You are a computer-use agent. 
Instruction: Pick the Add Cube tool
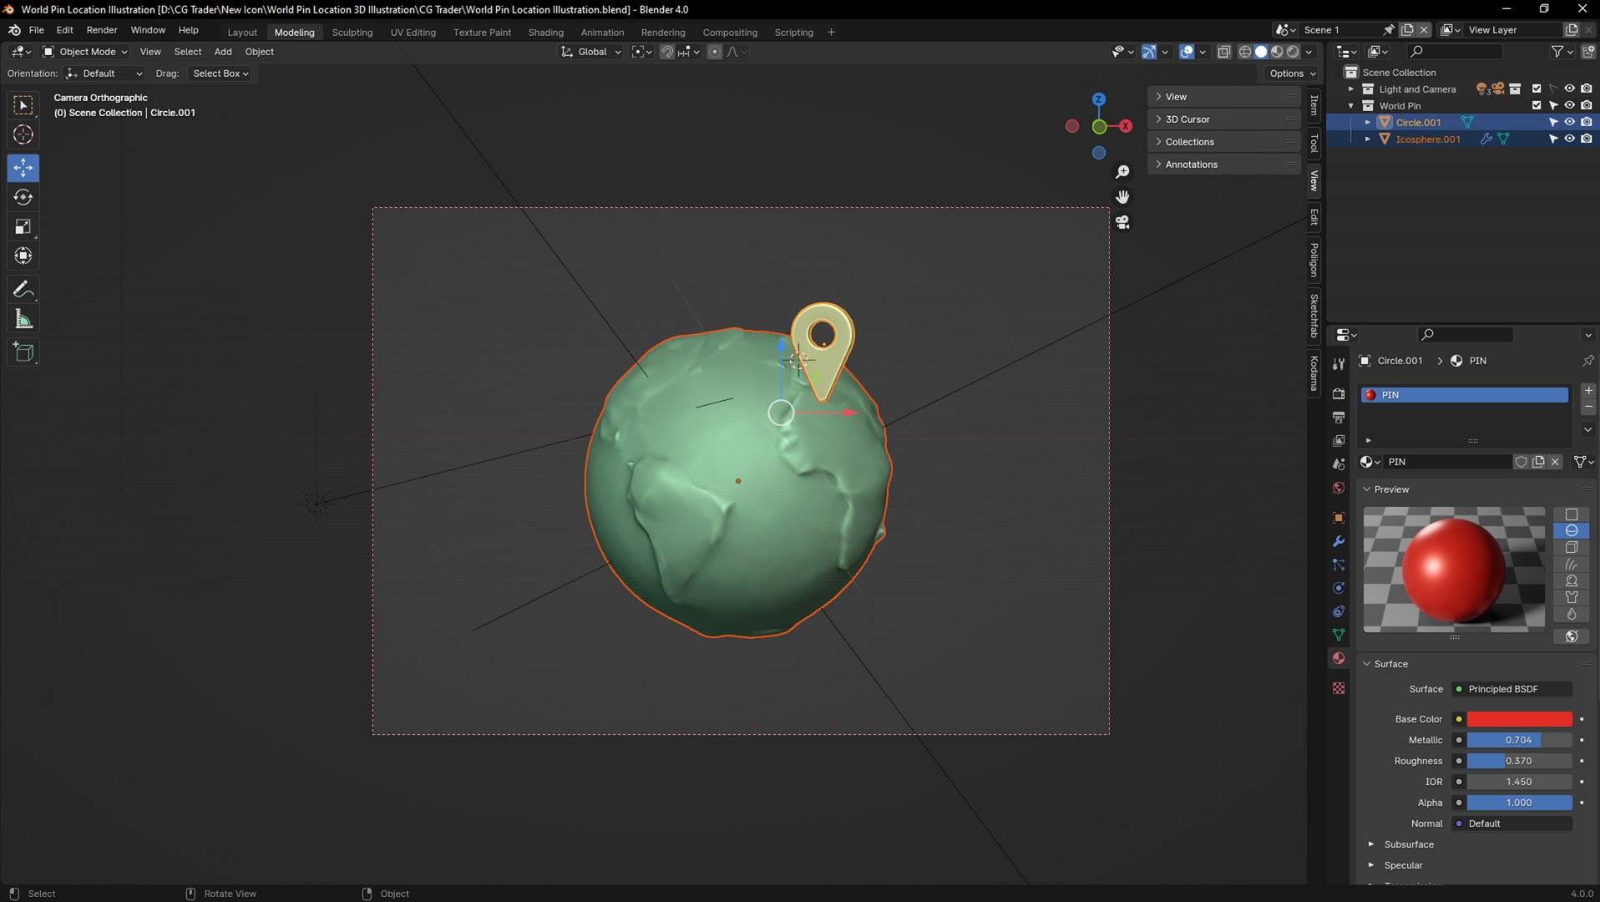click(23, 352)
